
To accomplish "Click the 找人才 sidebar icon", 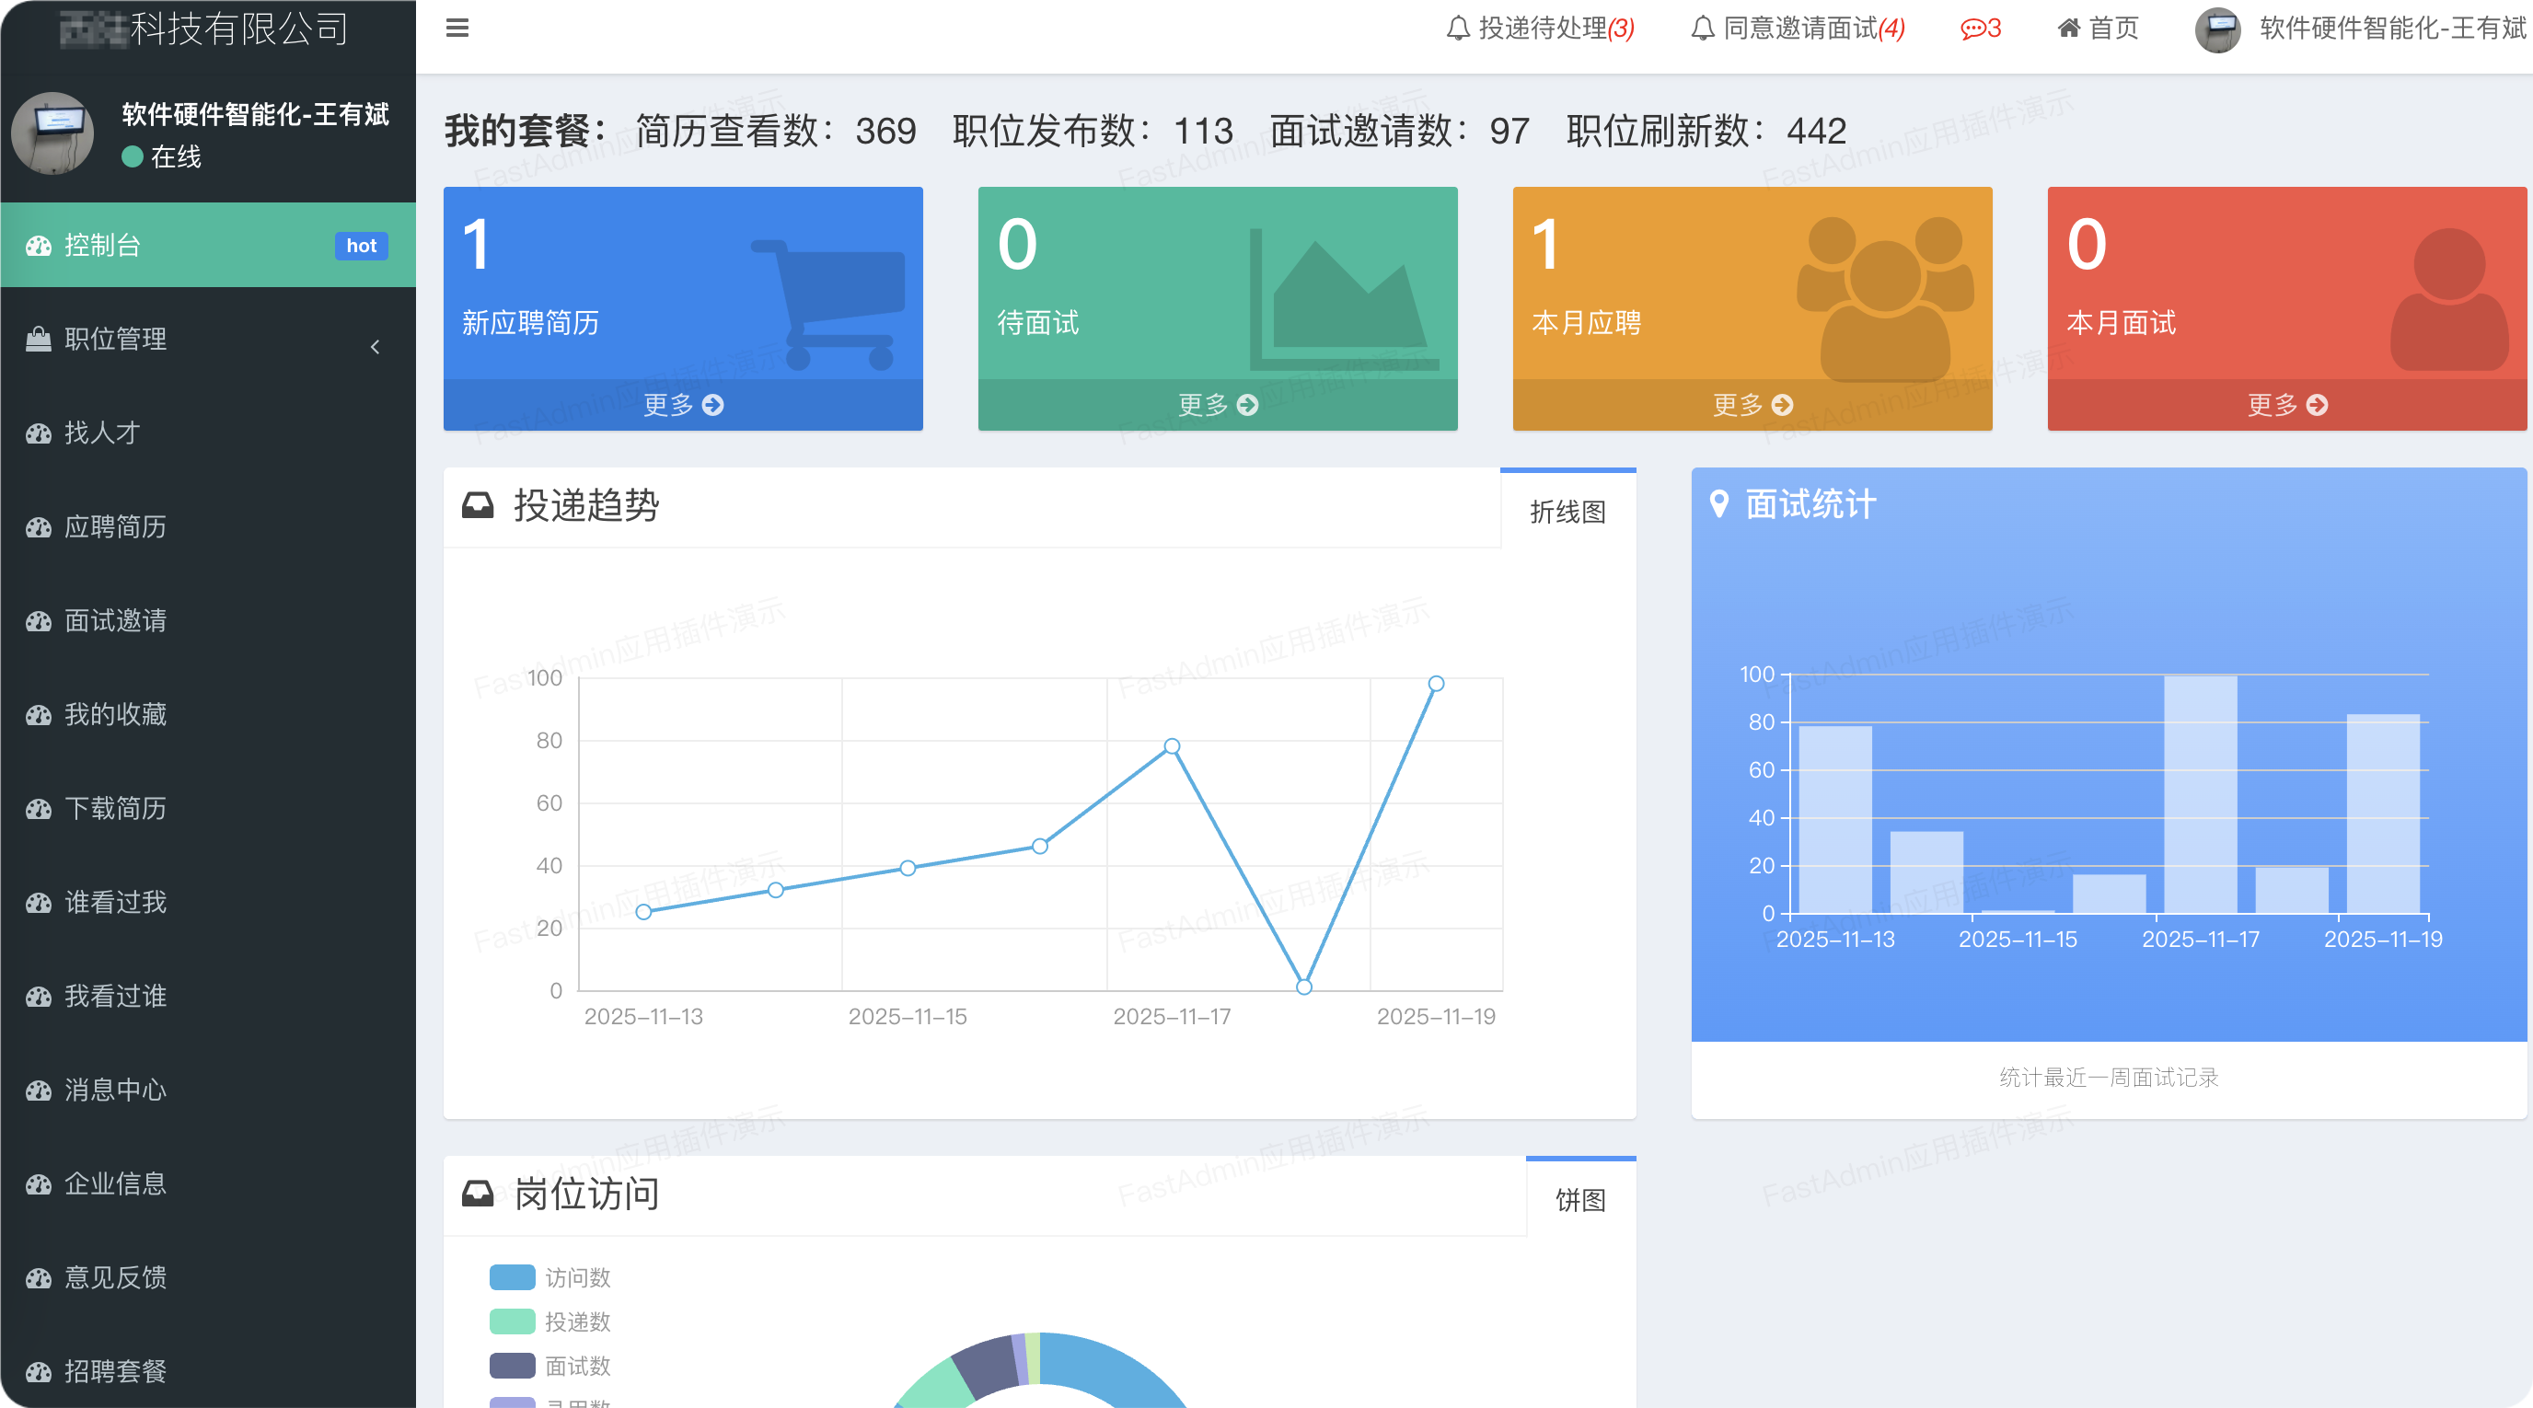I will tap(38, 433).
